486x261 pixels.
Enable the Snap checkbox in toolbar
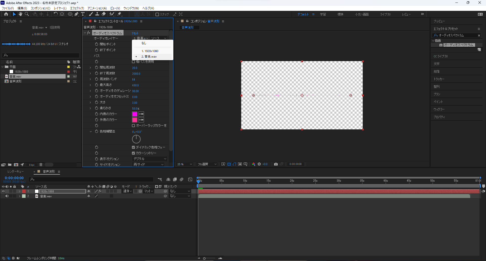(x=157, y=14)
